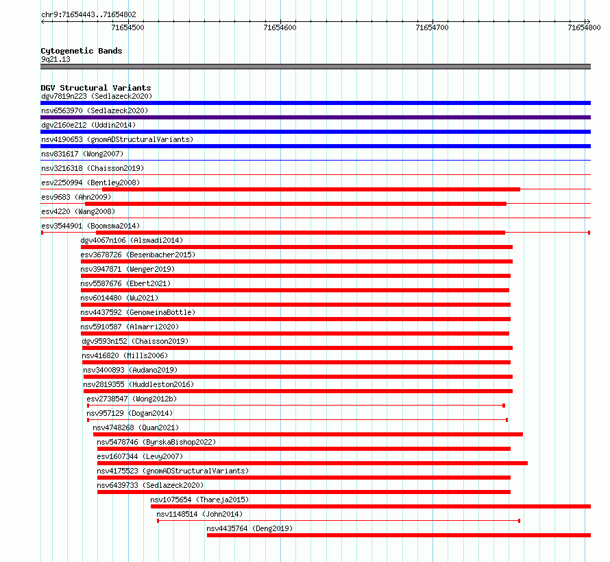
Task: Click the red bar of esv2250994 (Bentley2008)
Action: point(311,189)
